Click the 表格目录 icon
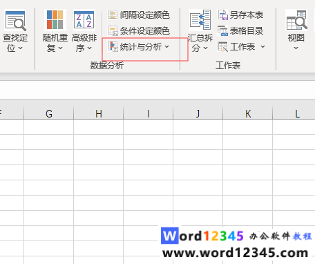 (222, 30)
